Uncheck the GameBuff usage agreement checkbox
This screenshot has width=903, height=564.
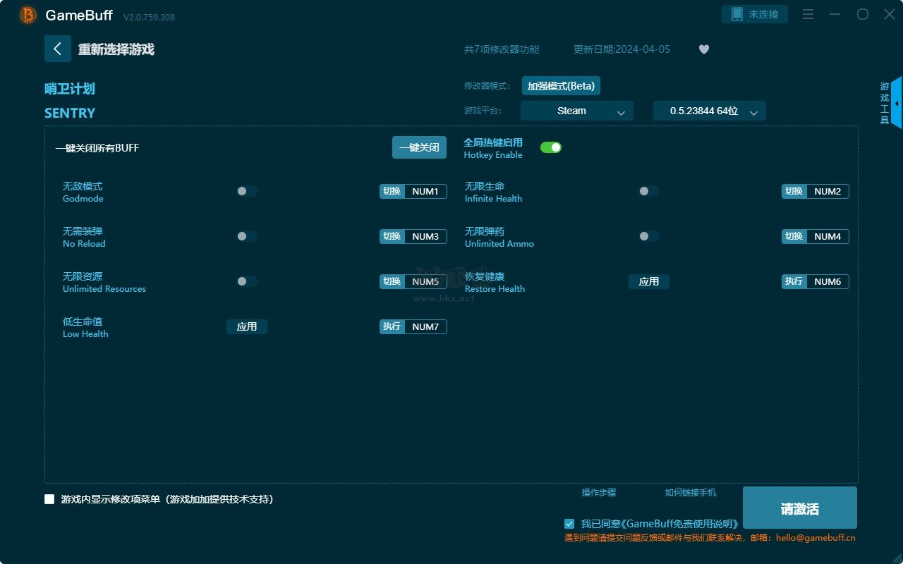click(x=569, y=524)
